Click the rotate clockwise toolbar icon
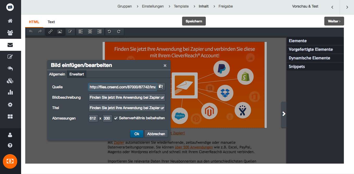 pos(119,32)
